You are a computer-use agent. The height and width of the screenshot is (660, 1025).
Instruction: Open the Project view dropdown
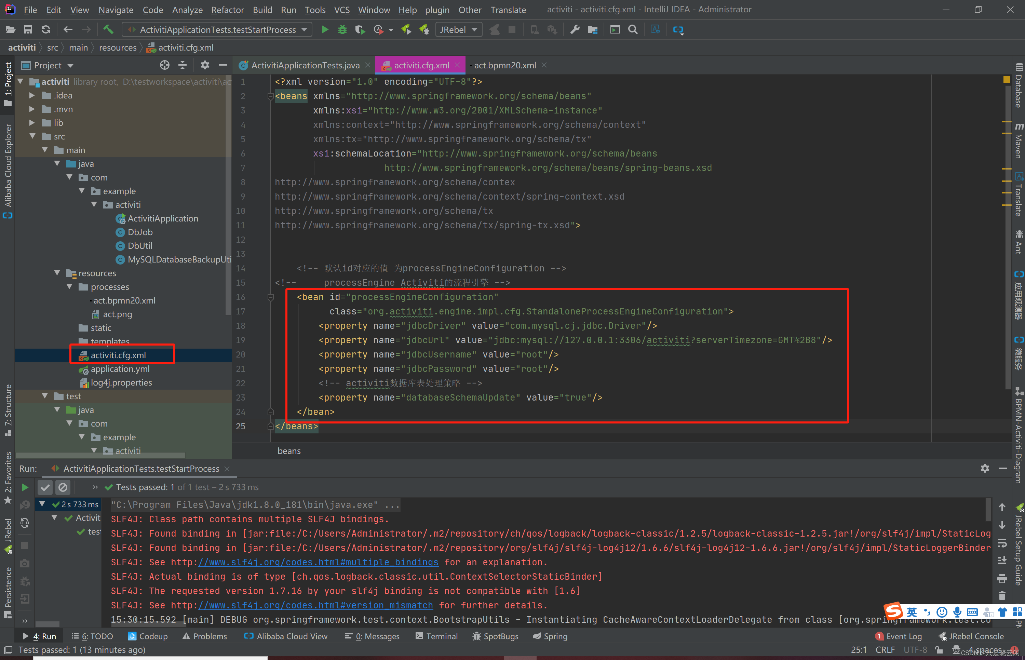48,65
